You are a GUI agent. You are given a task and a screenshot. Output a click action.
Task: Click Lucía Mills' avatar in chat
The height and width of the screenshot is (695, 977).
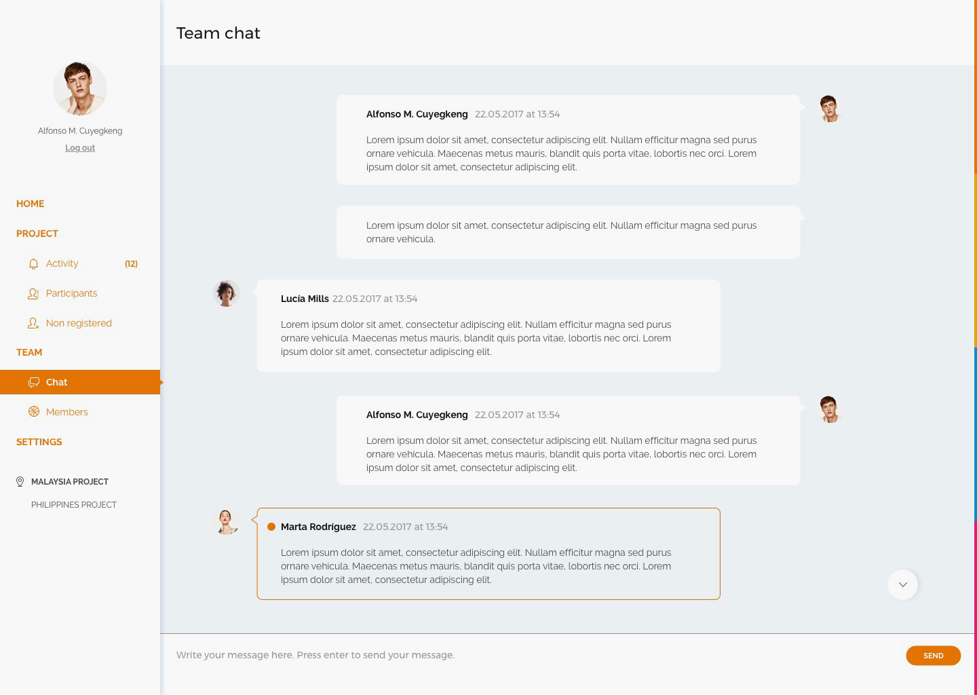(227, 293)
